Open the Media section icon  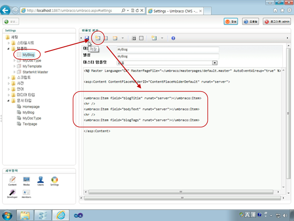(26, 181)
